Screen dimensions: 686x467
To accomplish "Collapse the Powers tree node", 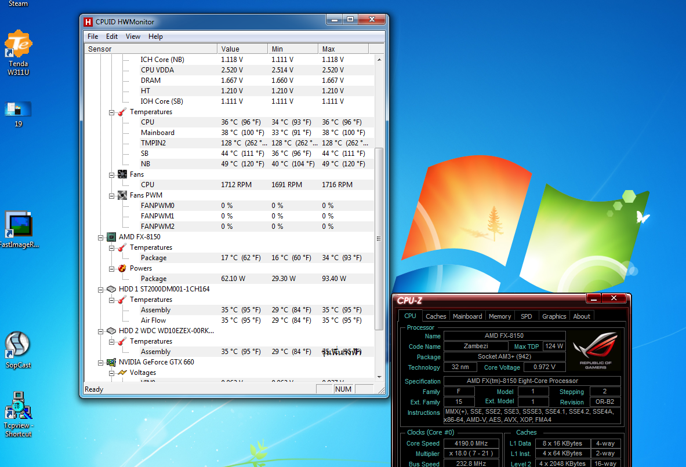I will [111, 269].
